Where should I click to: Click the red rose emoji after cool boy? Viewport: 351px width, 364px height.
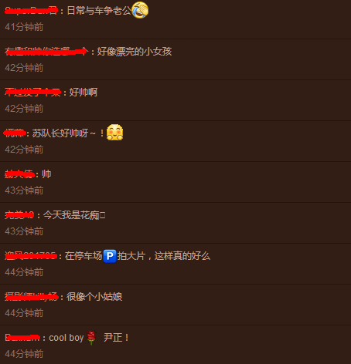(x=91, y=338)
